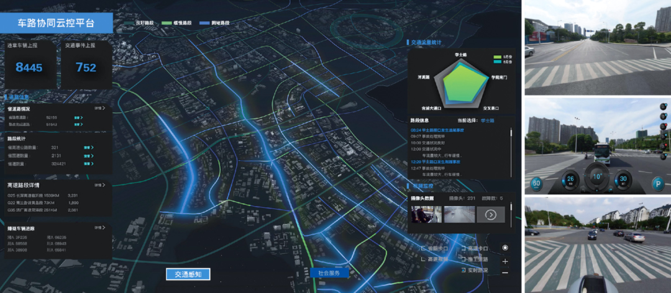This screenshot has height=293, width=671.
Task: Click the 60 speed limit badge
Action: point(535,183)
